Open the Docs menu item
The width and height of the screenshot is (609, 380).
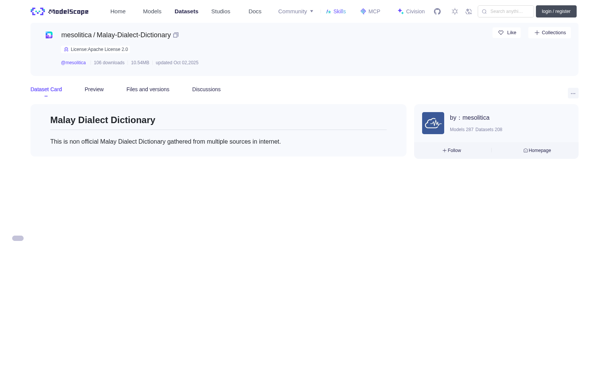255,11
